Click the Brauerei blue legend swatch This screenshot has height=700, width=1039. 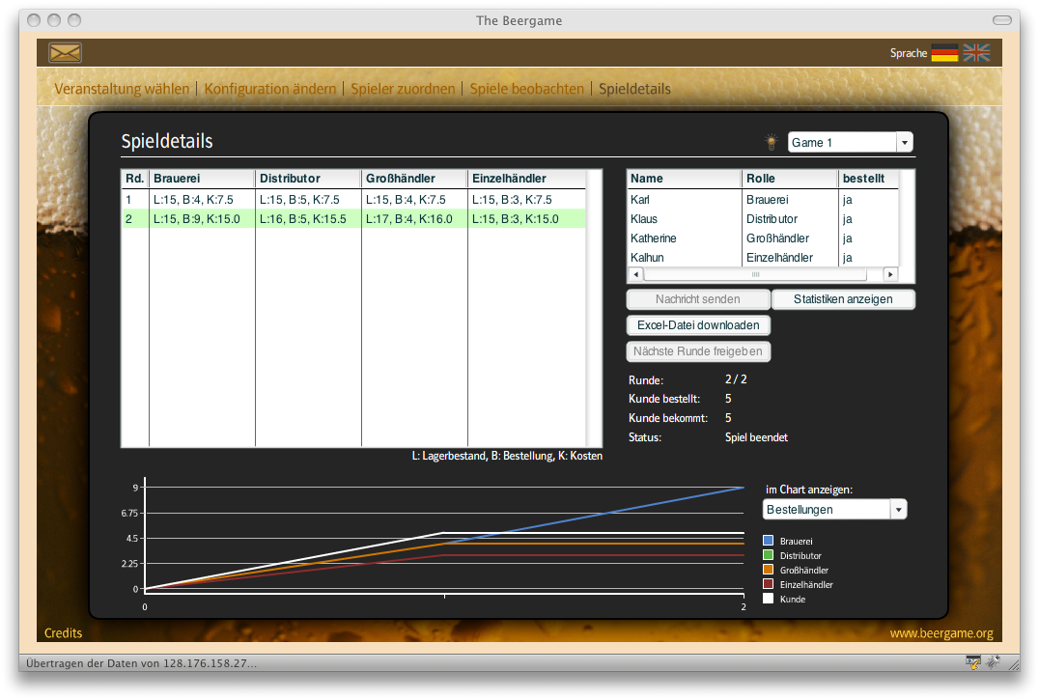pyautogui.click(x=768, y=541)
